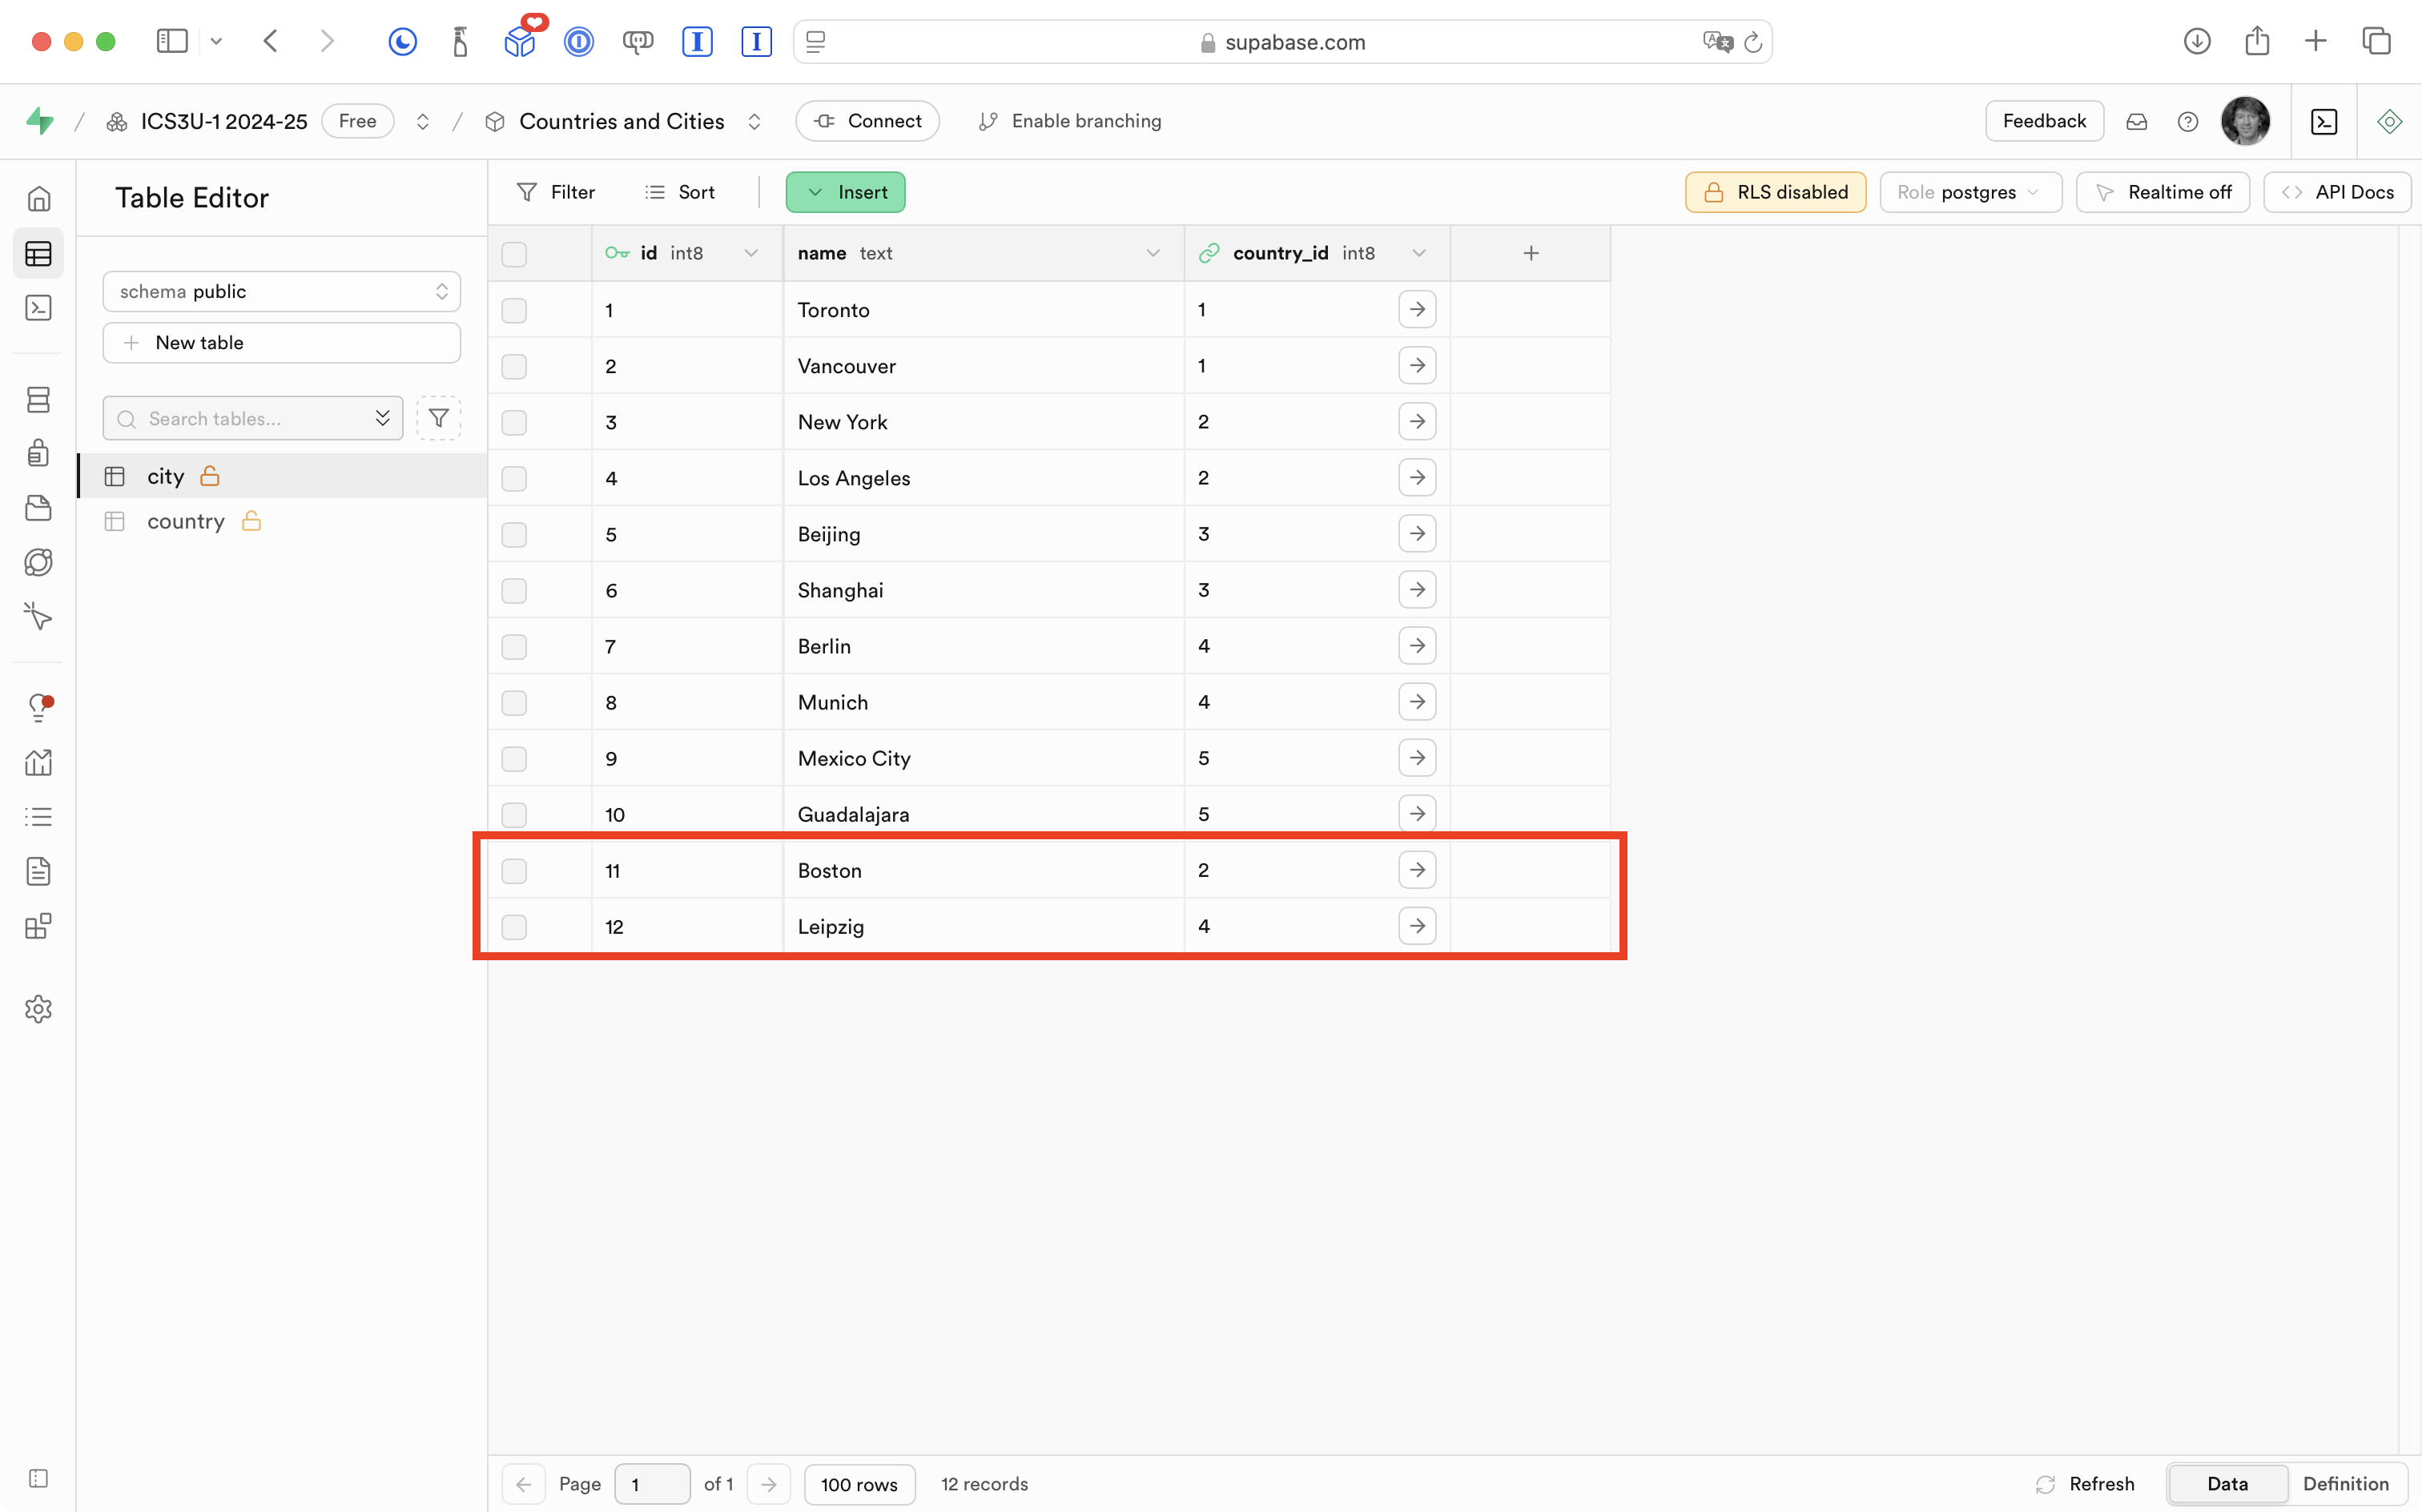Check the Leipzig row checkbox
Viewport: 2422px width, 1512px height.
coord(514,927)
